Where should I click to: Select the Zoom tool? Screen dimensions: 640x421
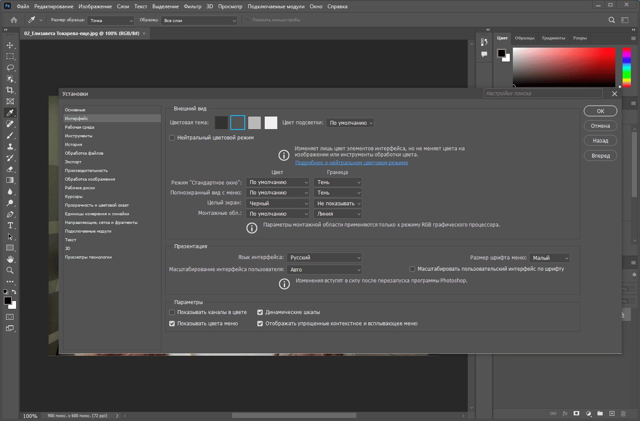click(10, 270)
